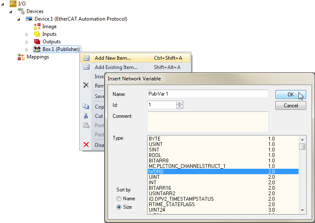Click scroll down arrow of Type list
The width and height of the screenshot is (315, 223).
302,210
